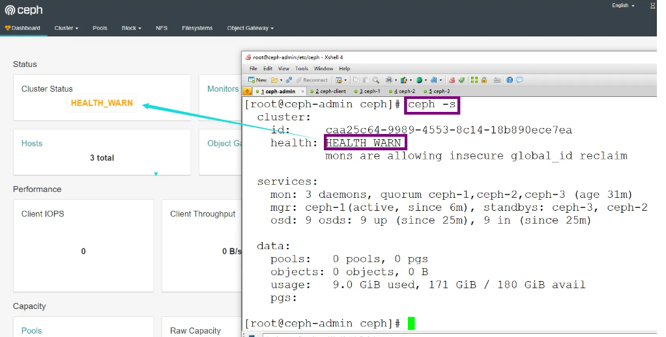Switch to the ceph-client session tab

click(328, 92)
